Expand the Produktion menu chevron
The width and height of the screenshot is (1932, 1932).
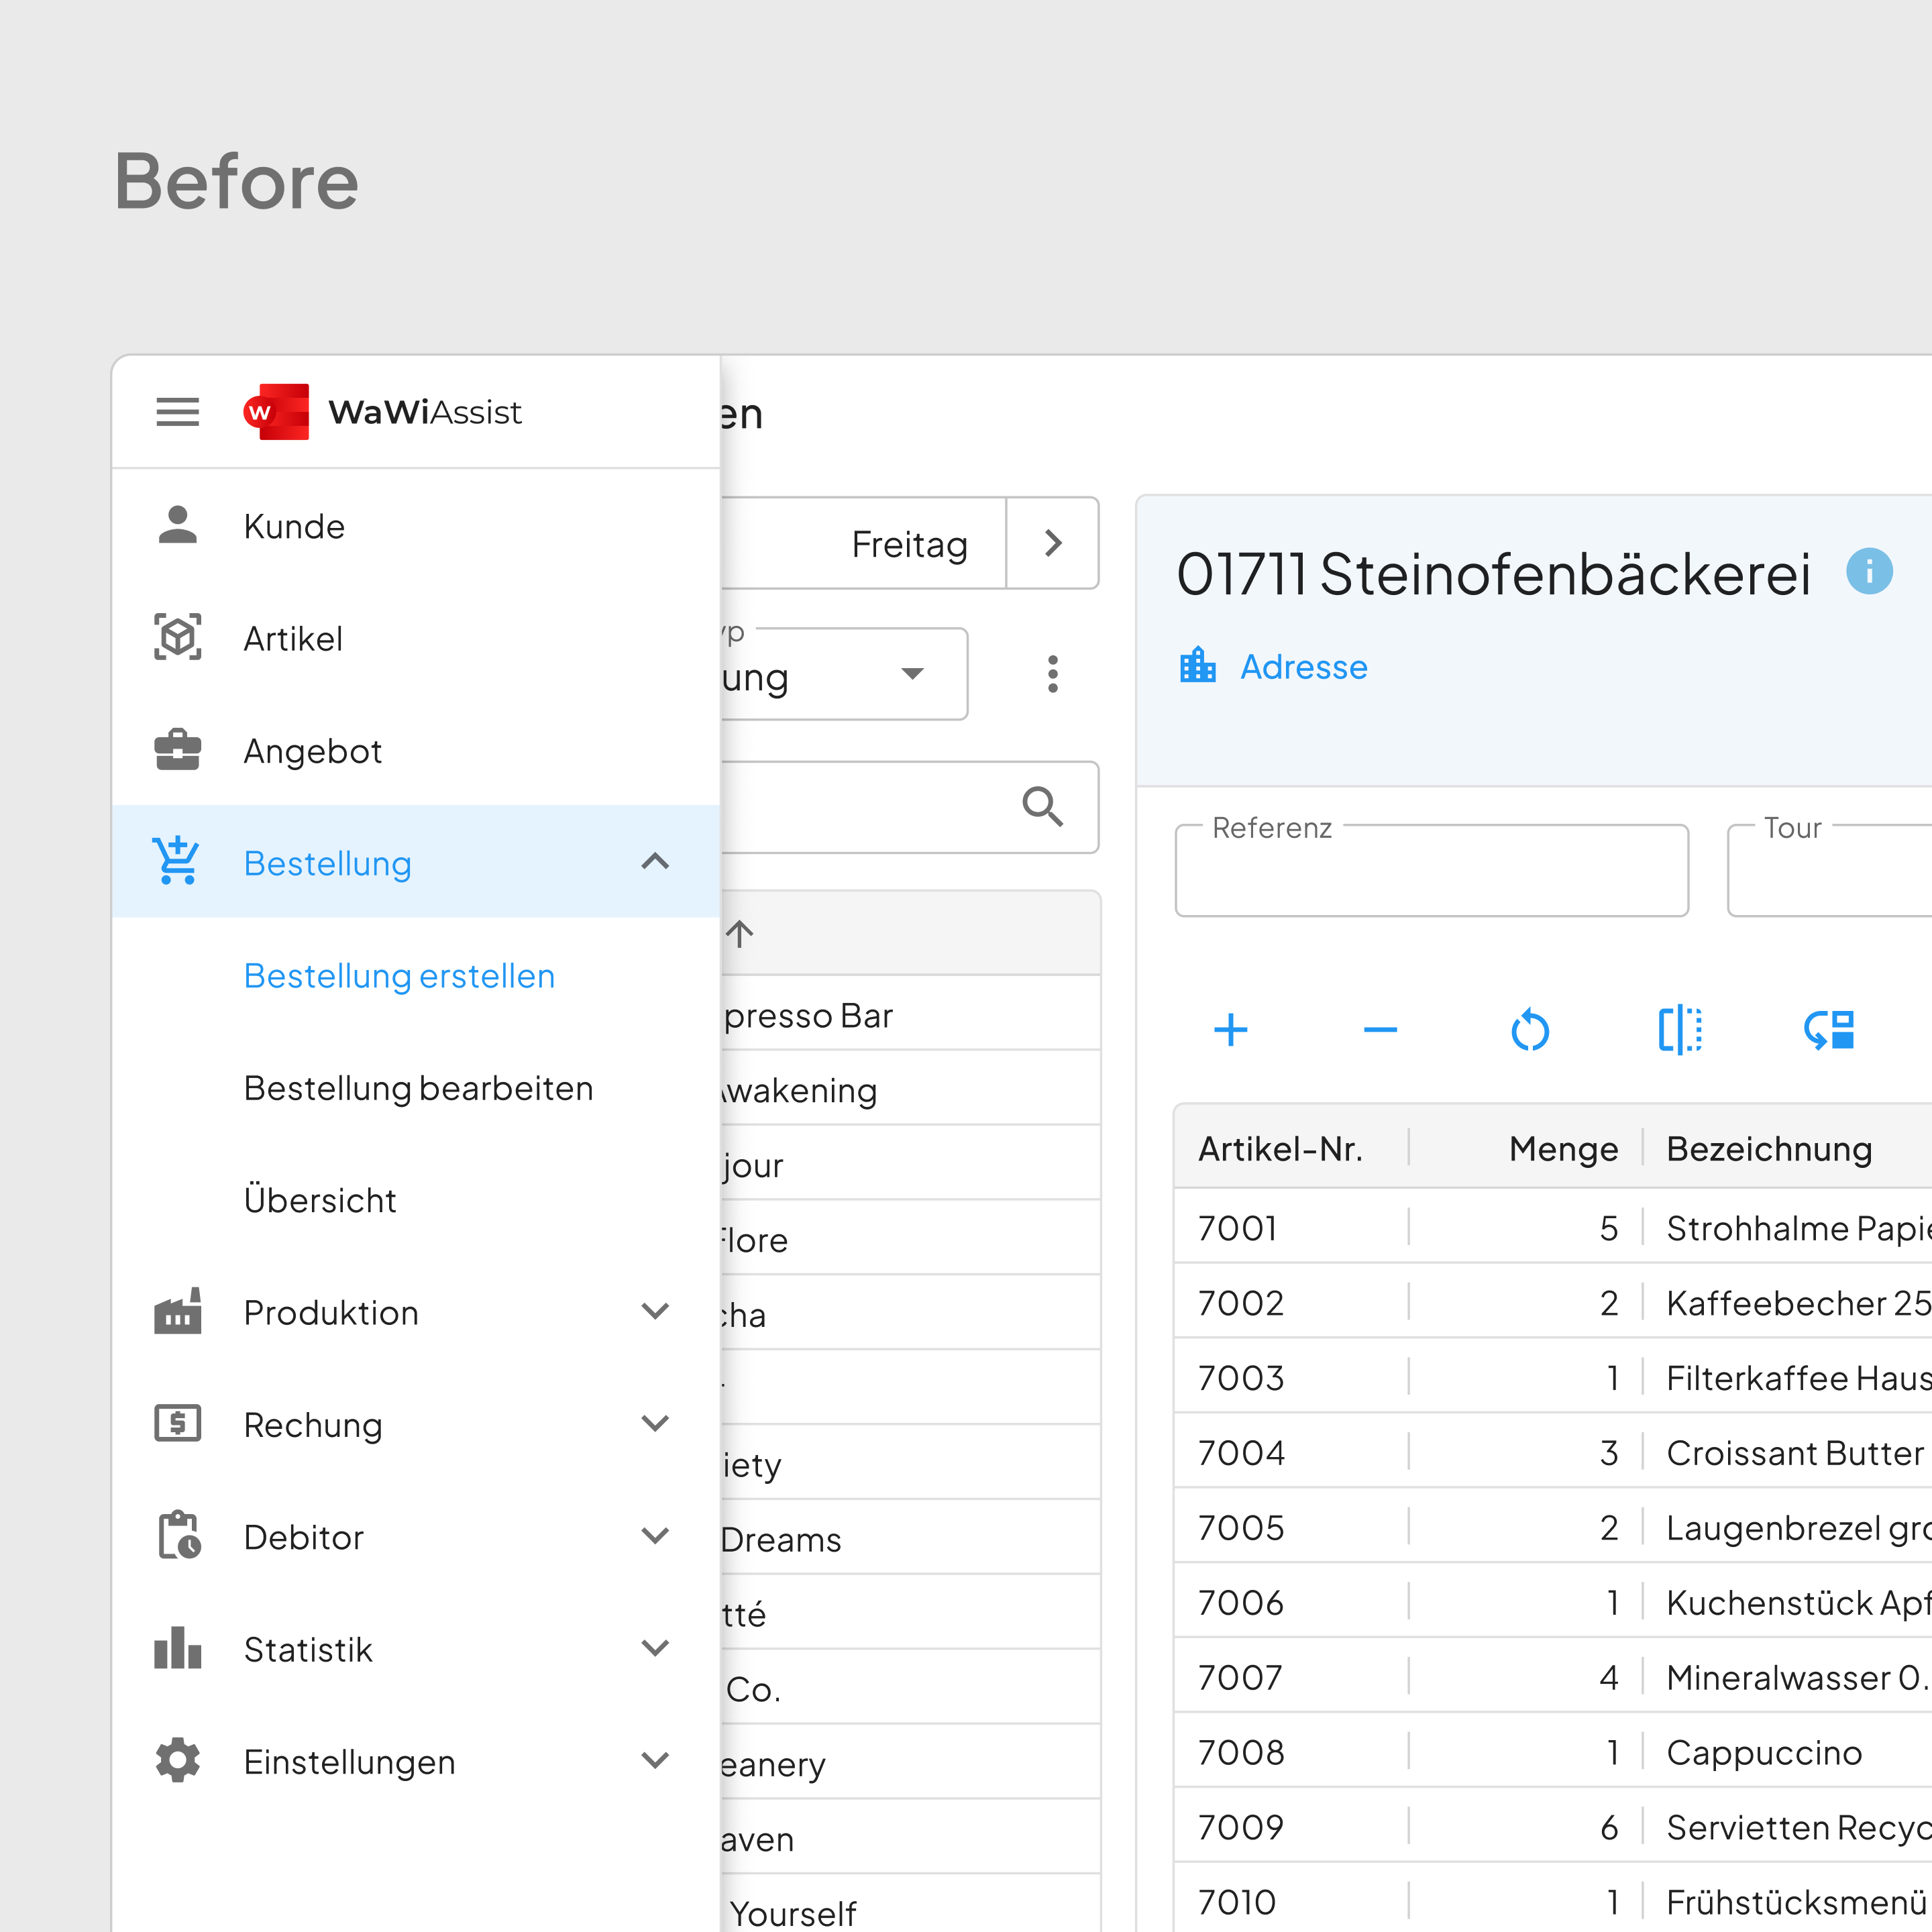click(655, 1311)
